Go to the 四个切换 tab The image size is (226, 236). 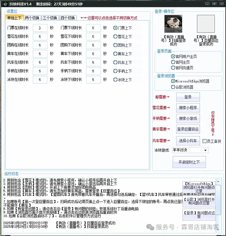point(68,18)
